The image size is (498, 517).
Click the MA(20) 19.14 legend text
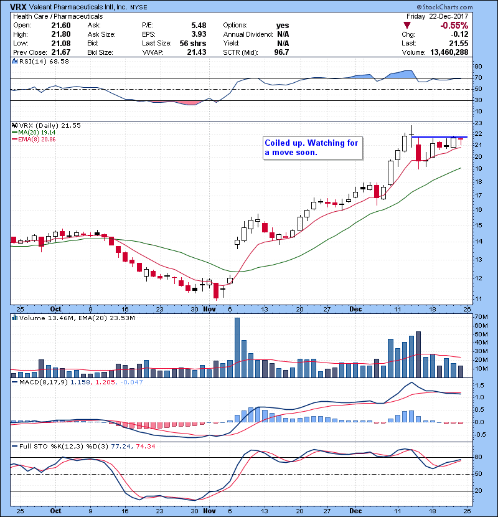pos(37,133)
